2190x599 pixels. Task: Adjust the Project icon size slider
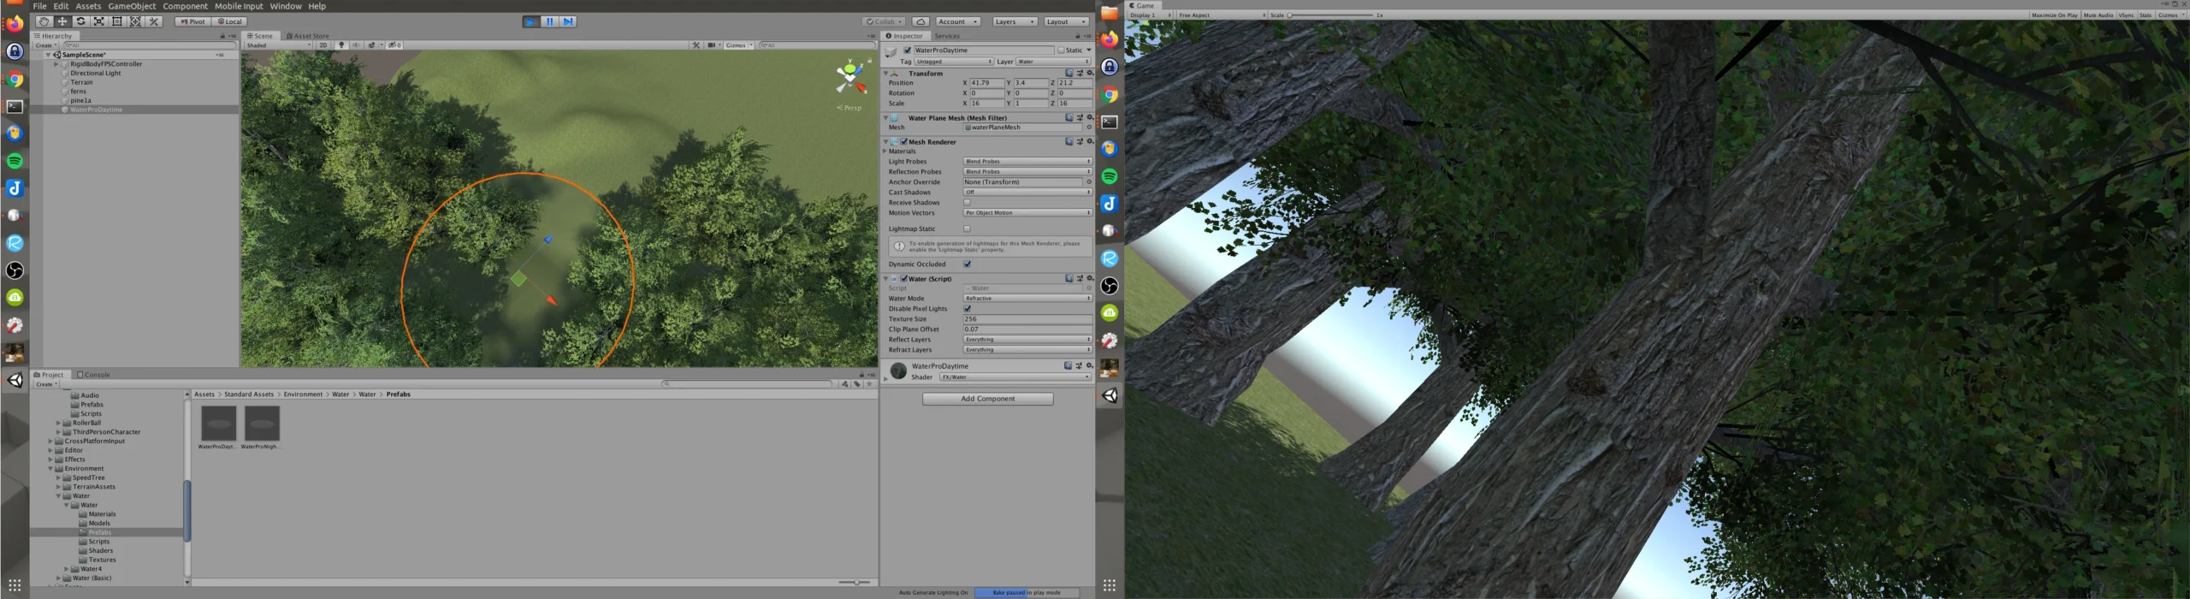point(855,583)
